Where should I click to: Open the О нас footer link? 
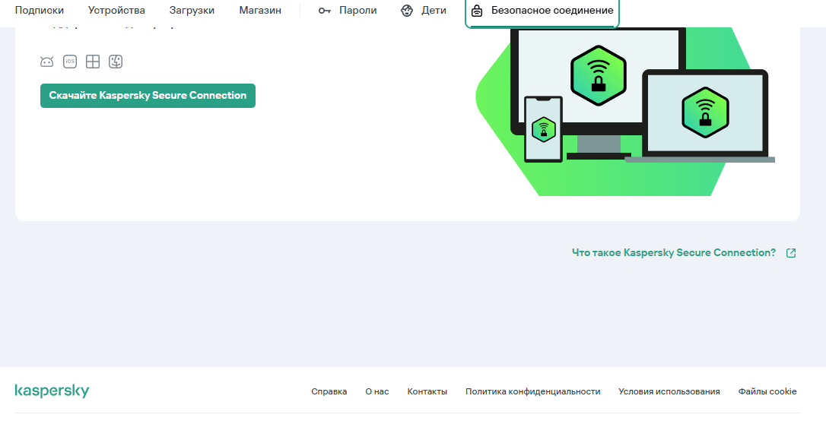click(x=377, y=391)
